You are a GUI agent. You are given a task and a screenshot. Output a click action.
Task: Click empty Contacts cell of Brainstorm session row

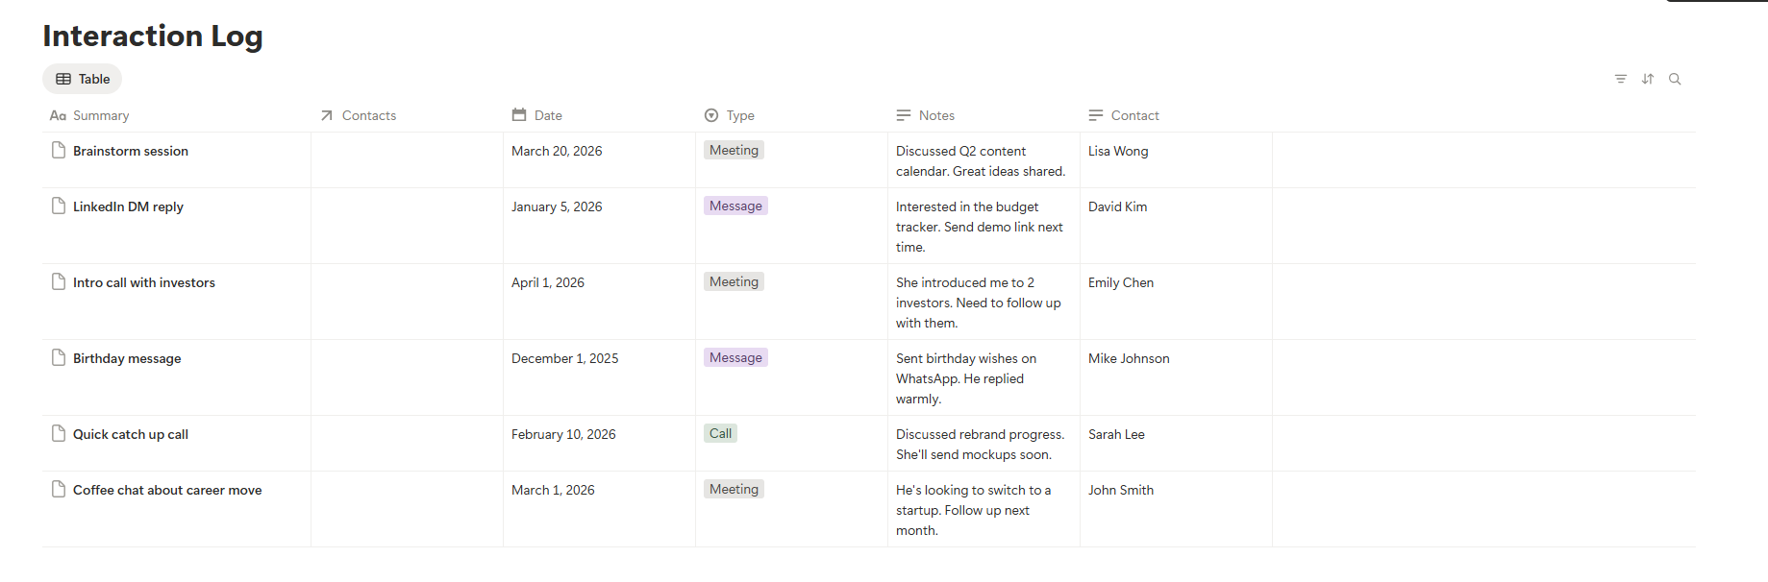click(407, 160)
